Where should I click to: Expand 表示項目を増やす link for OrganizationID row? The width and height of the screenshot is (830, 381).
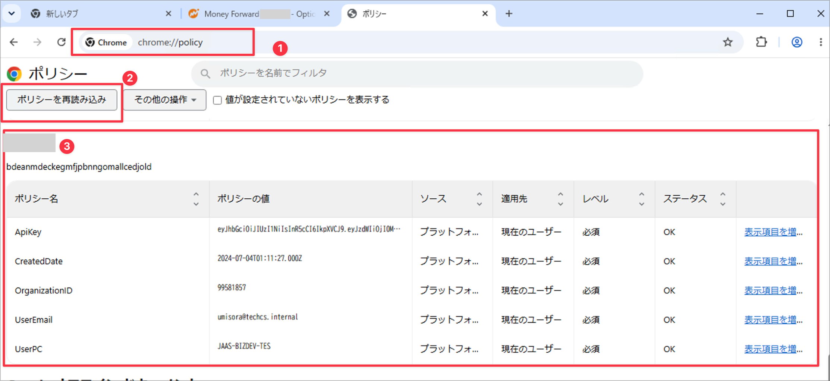[x=773, y=290]
